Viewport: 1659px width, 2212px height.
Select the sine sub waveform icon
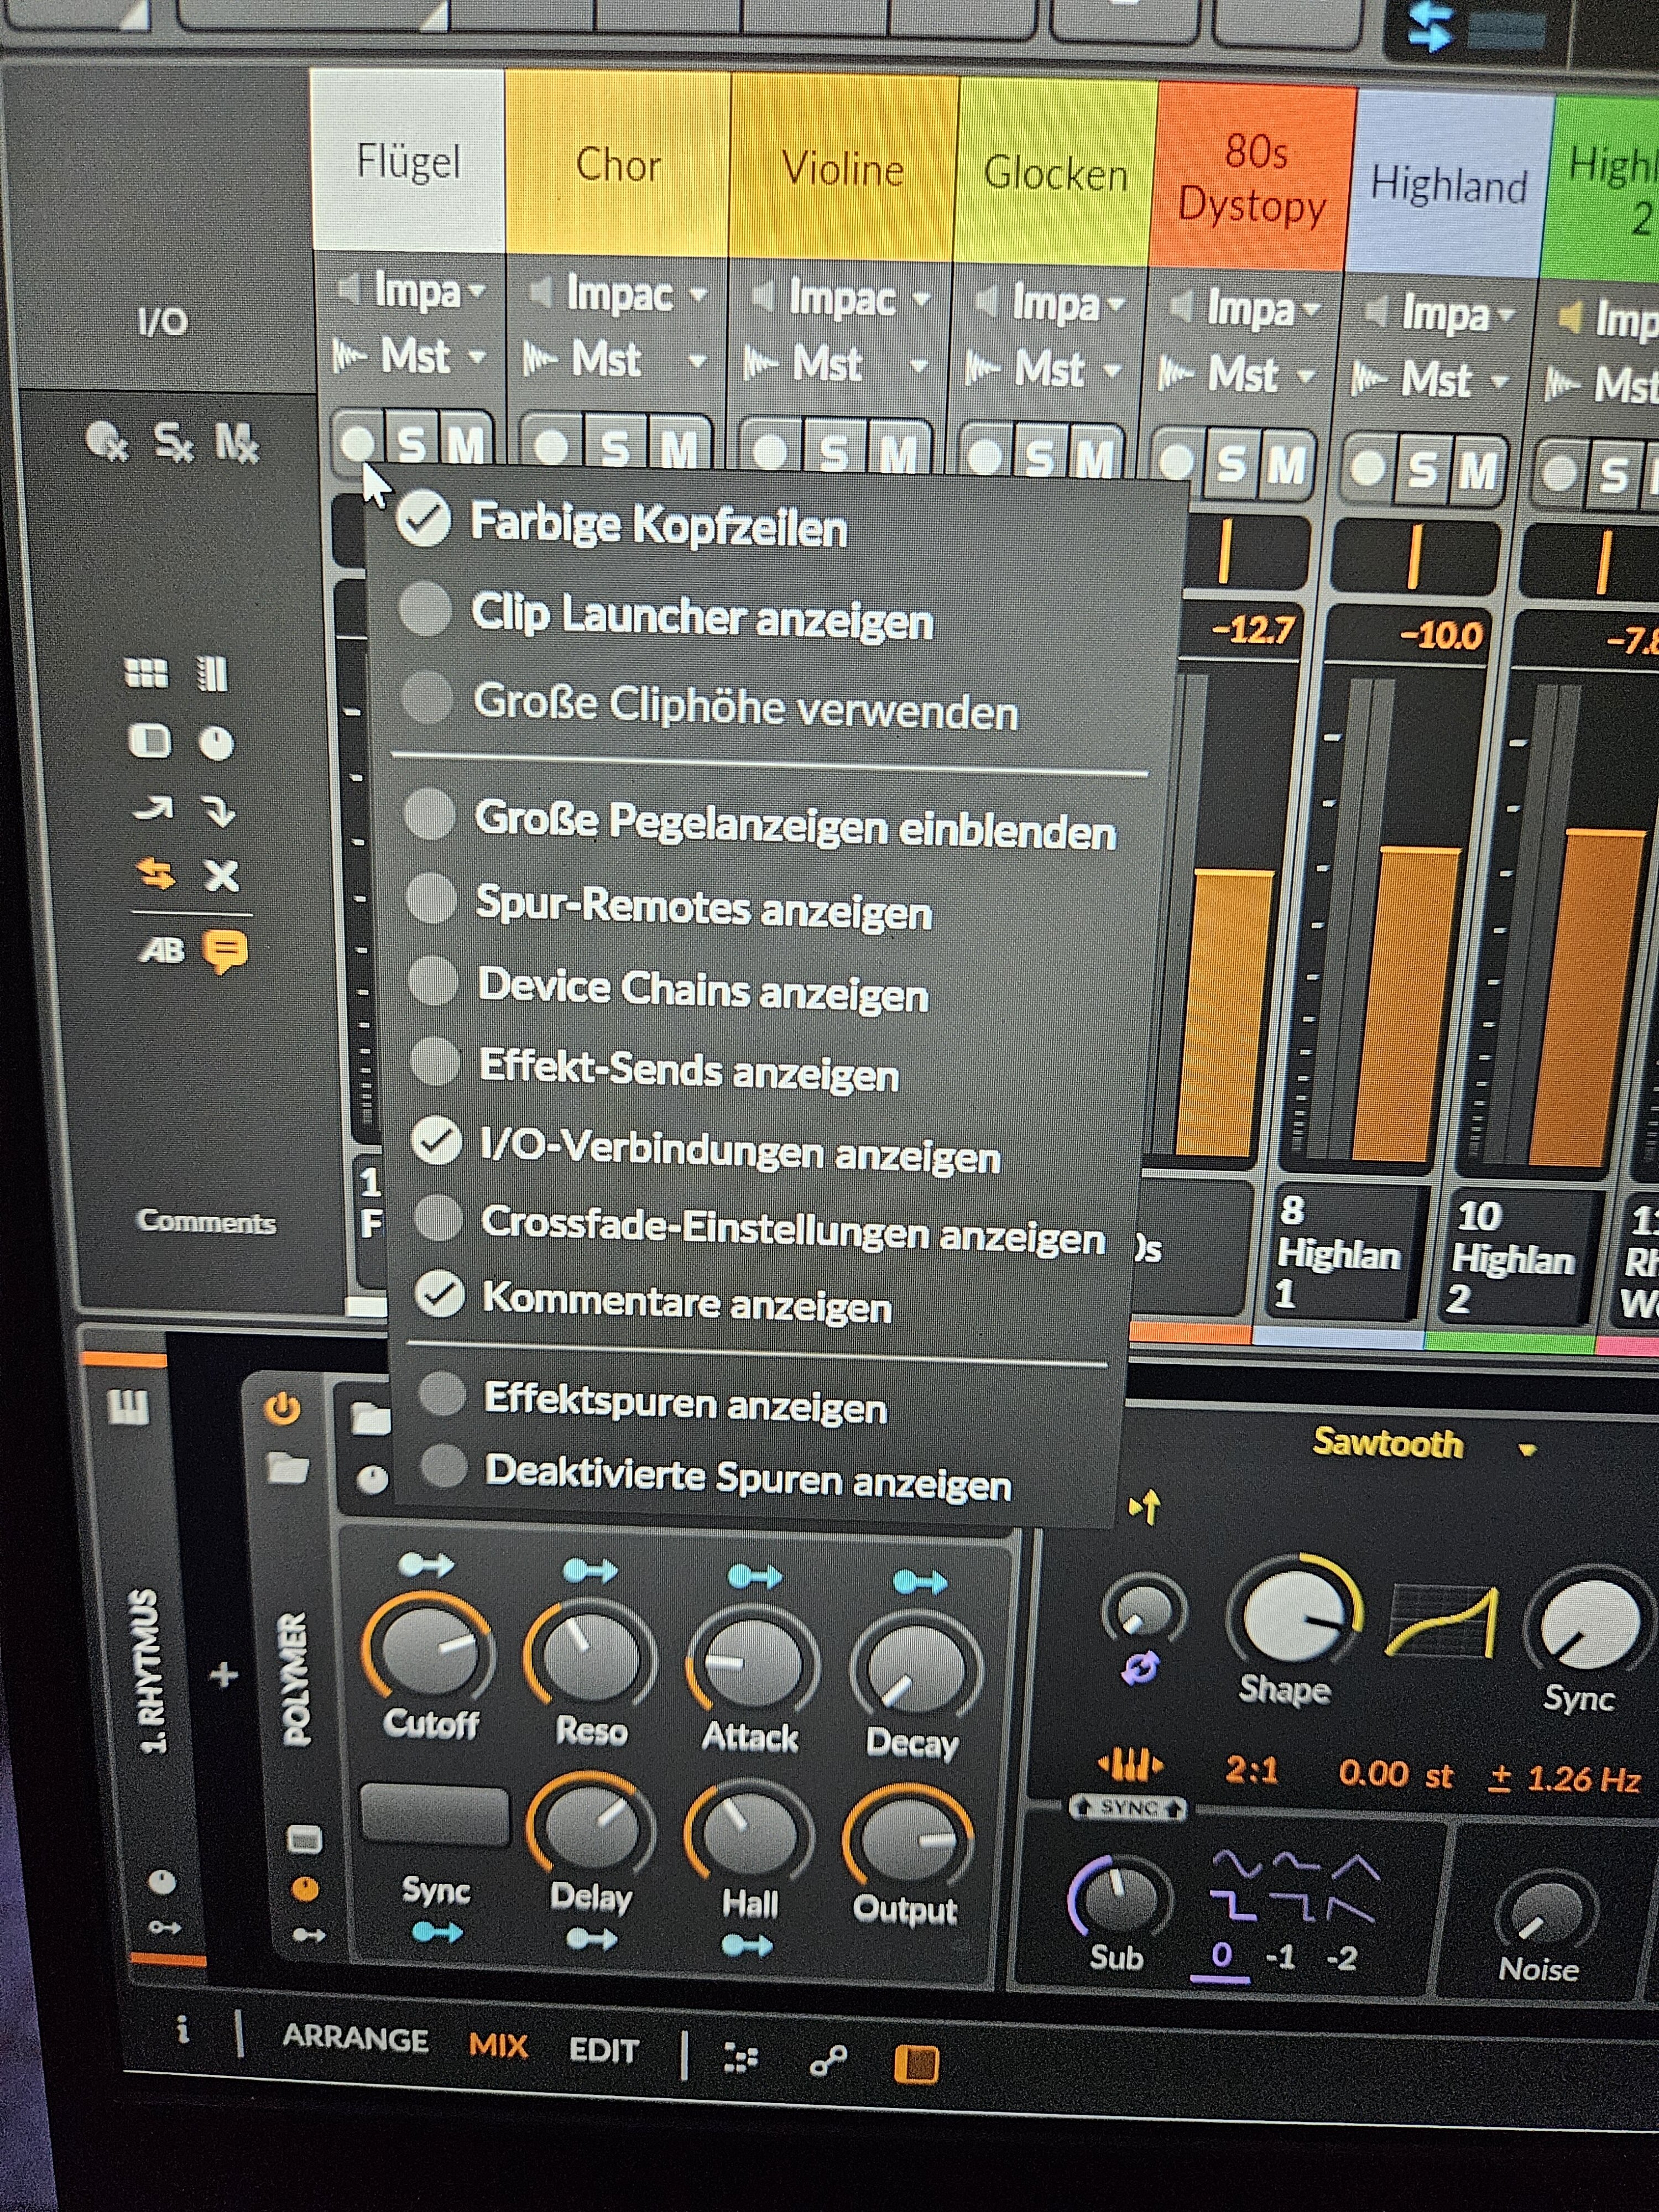tap(1236, 1862)
